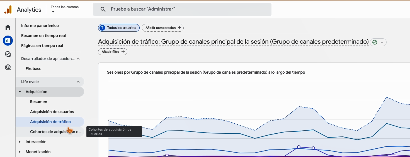Image resolution: width=410 pixels, height=157 pixels.
Task: Click the Añadir comparación button
Action: pos(163,28)
